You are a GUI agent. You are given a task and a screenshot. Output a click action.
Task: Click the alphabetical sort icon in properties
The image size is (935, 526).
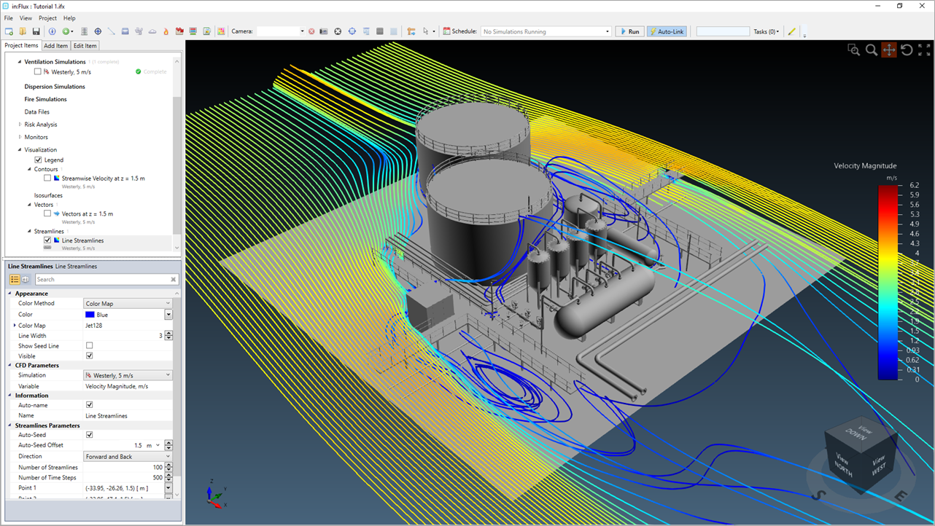[26, 279]
